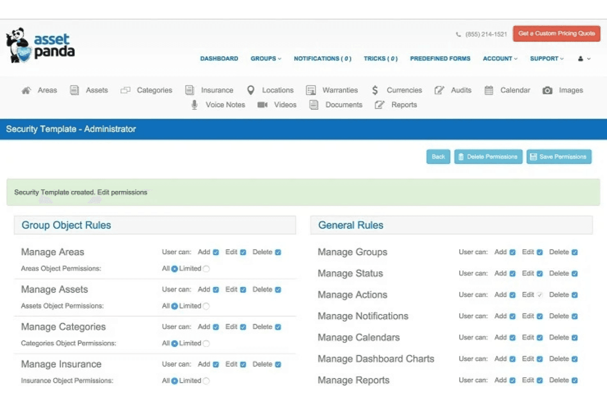The height and width of the screenshot is (405, 607).
Task: Click the Asset Panda logo
Action: [41, 45]
